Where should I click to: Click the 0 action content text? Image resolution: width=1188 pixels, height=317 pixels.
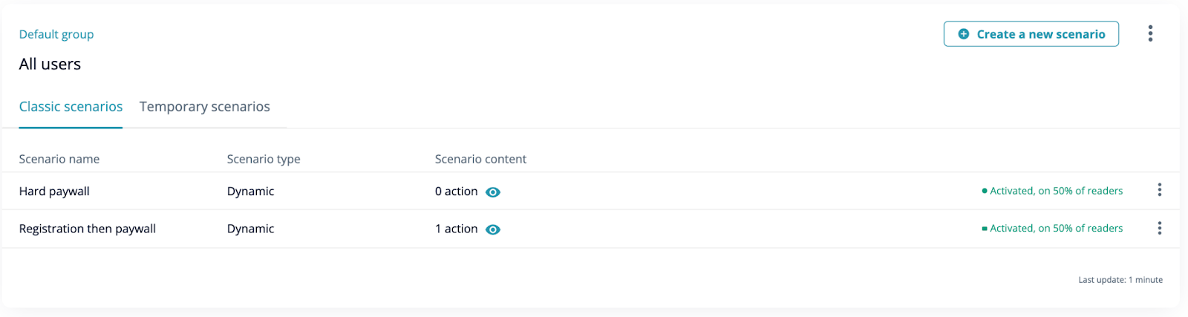456,192
